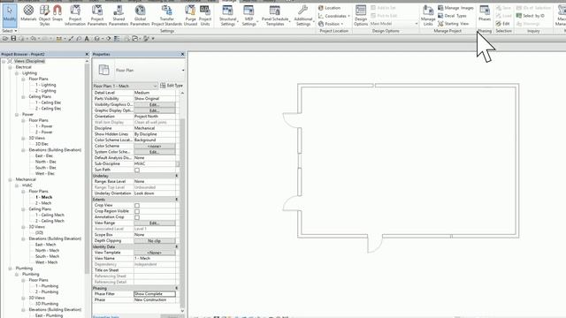Image resolution: width=566 pixels, height=318 pixels.
Task: Collapse the Electrical tree node
Action: 10,67
